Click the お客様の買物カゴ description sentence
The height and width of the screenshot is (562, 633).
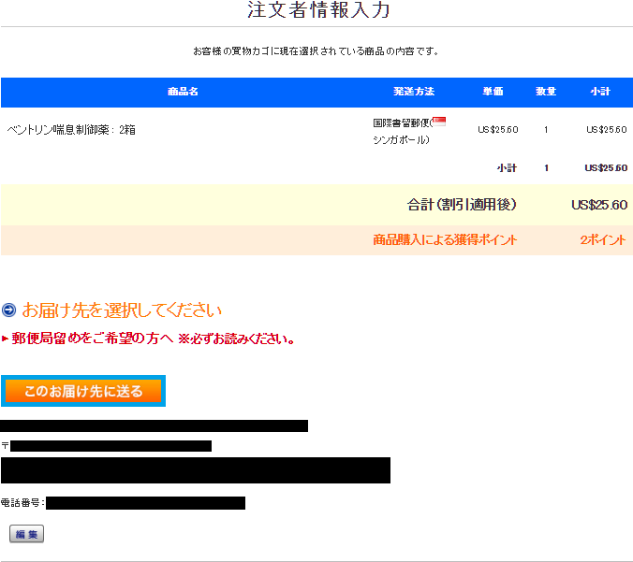[316, 51]
